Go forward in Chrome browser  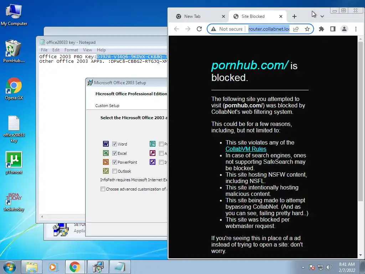tap(187, 29)
